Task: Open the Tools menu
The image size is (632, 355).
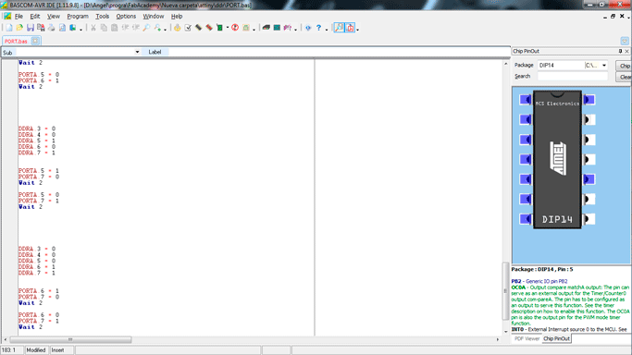Action: pyautogui.click(x=103, y=17)
